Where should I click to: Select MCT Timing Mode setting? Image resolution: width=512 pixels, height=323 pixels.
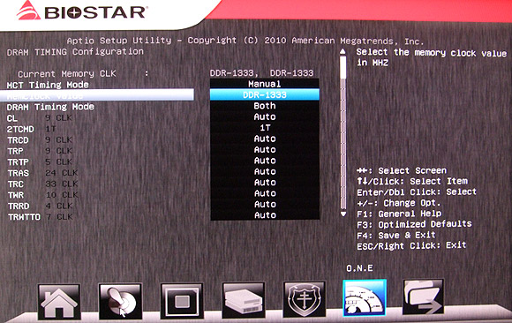tap(48, 85)
